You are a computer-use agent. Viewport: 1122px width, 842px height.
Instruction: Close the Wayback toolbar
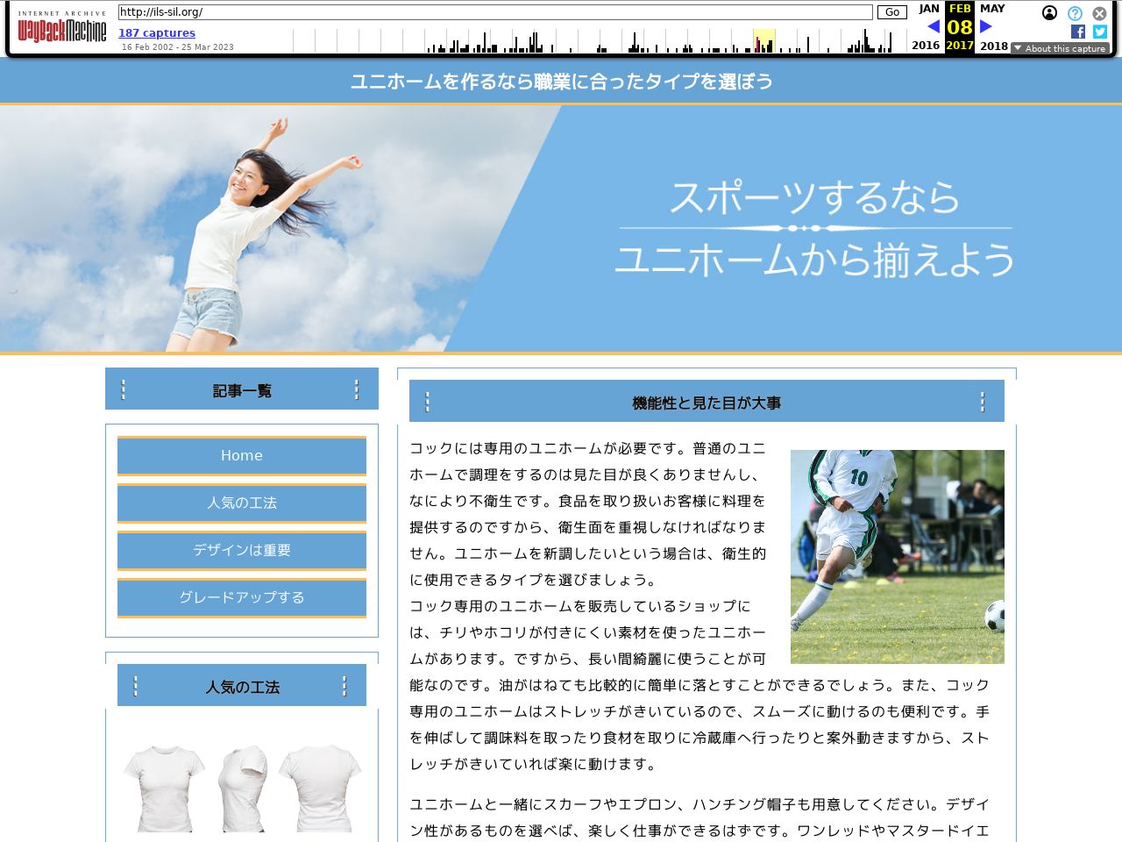(1099, 13)
